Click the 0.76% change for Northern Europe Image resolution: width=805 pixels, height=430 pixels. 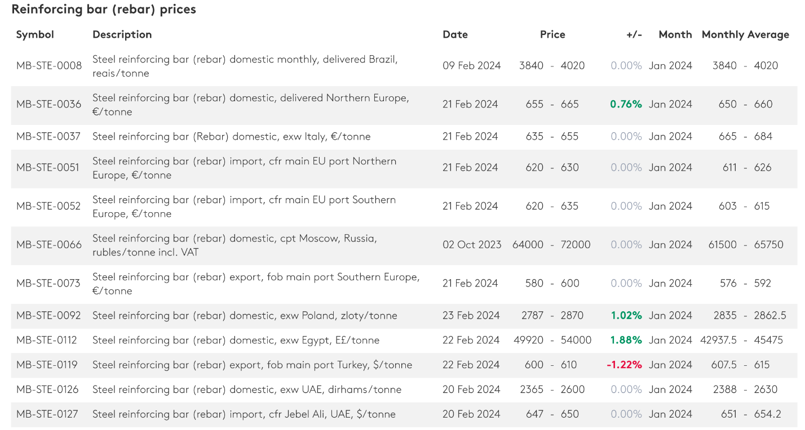coord(626,104)
